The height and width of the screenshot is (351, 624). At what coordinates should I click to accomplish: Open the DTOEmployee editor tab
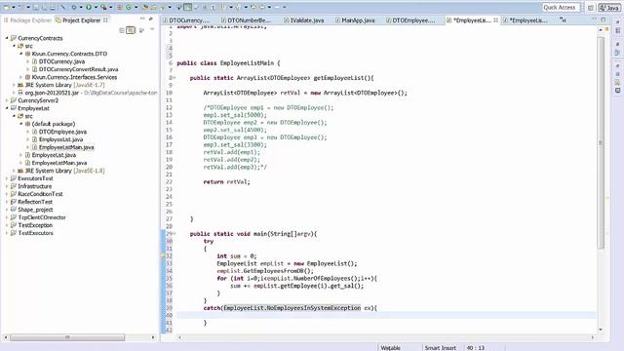click(x=410, y=20)
